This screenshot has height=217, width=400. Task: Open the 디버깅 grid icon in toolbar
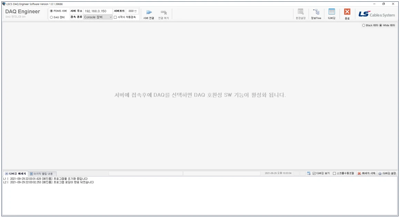(332, 12)
